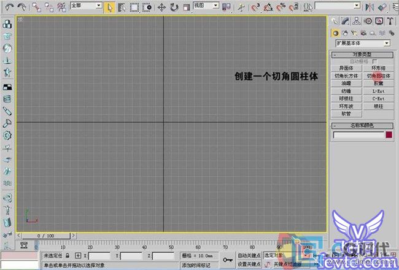Toggle the Spinner Snap icon
This screenshot has height=270, width=399.
point(293,7)
